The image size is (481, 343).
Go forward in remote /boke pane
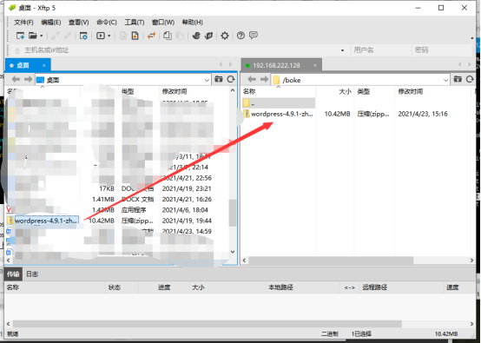click(x=264, y=80)
